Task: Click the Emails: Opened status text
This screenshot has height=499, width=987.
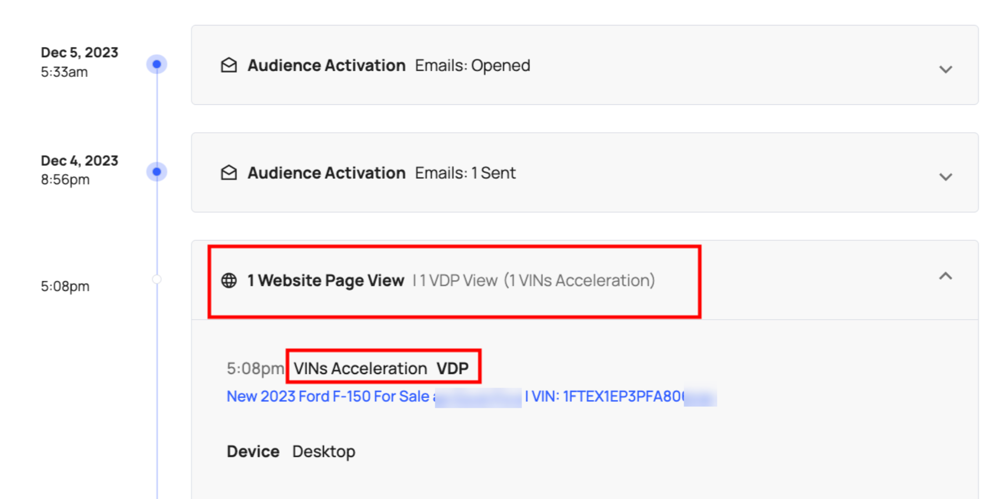Action: tap(472, 65)
